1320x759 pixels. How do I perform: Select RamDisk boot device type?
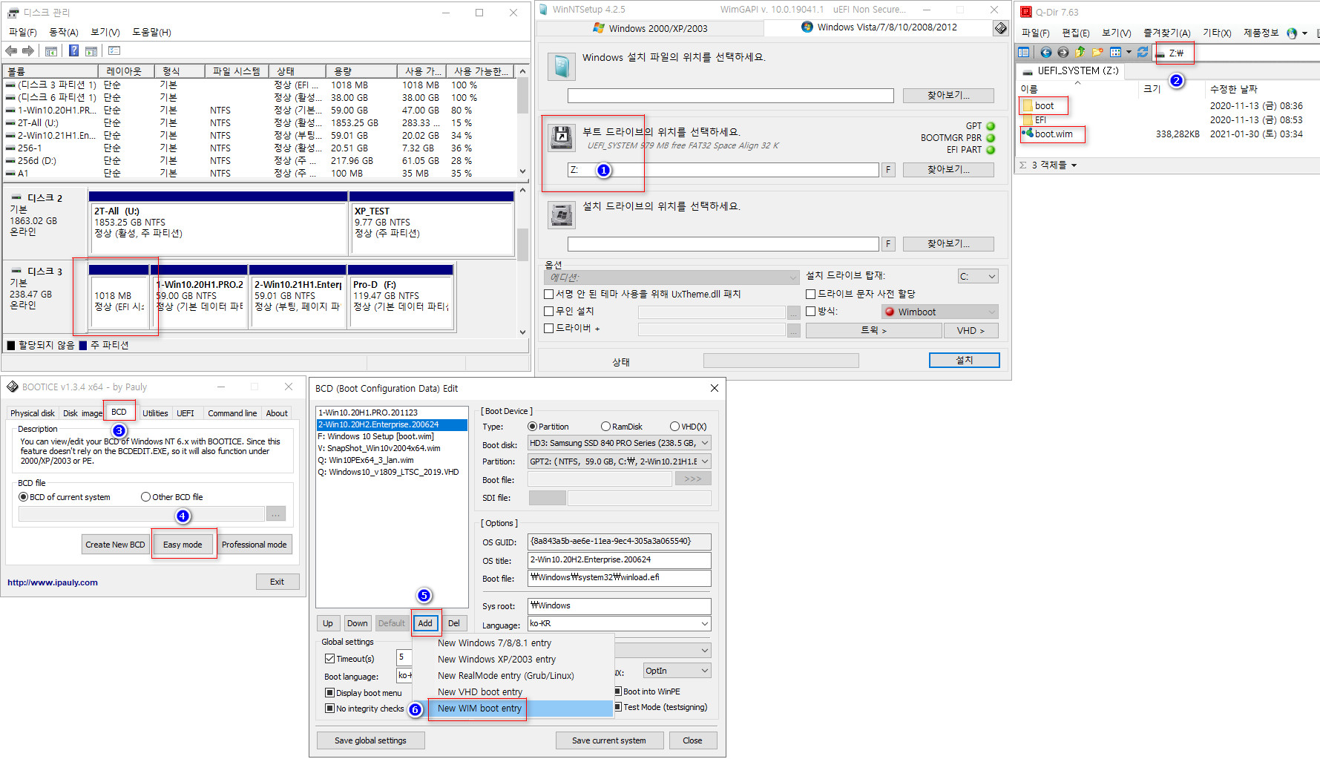click(x=605, y=427)
